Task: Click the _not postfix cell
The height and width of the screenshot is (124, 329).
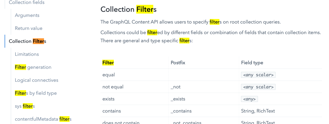Action: pyautogui.click(x=176, y=87)
